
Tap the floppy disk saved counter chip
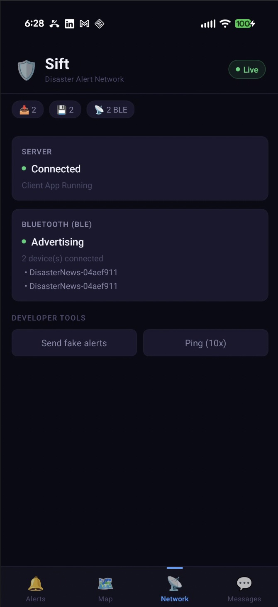point(65,110)
